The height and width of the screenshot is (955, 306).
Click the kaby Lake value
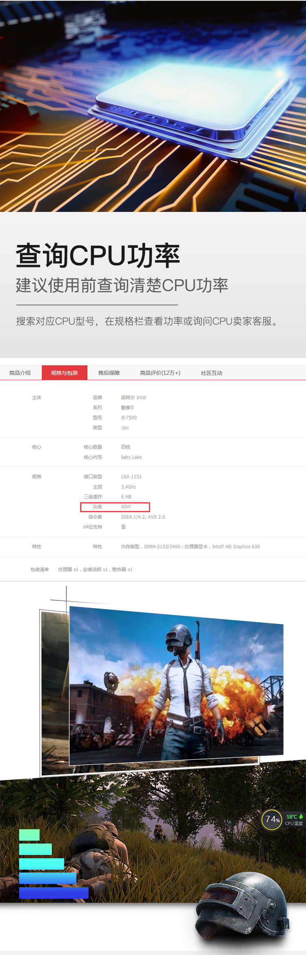click(x=131, y=457)
